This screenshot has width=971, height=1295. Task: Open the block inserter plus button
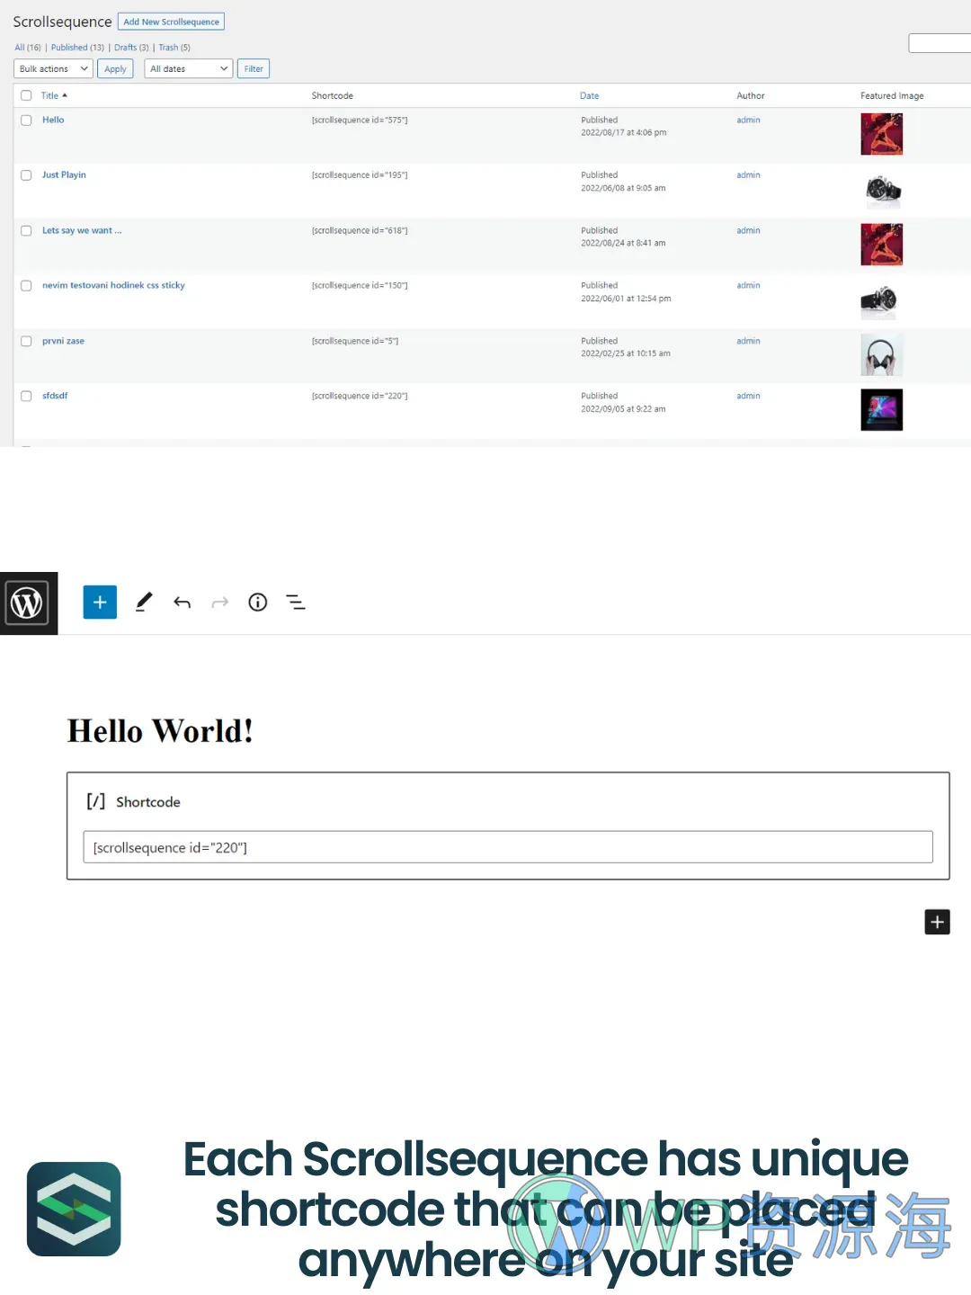[x=100, y=603]
